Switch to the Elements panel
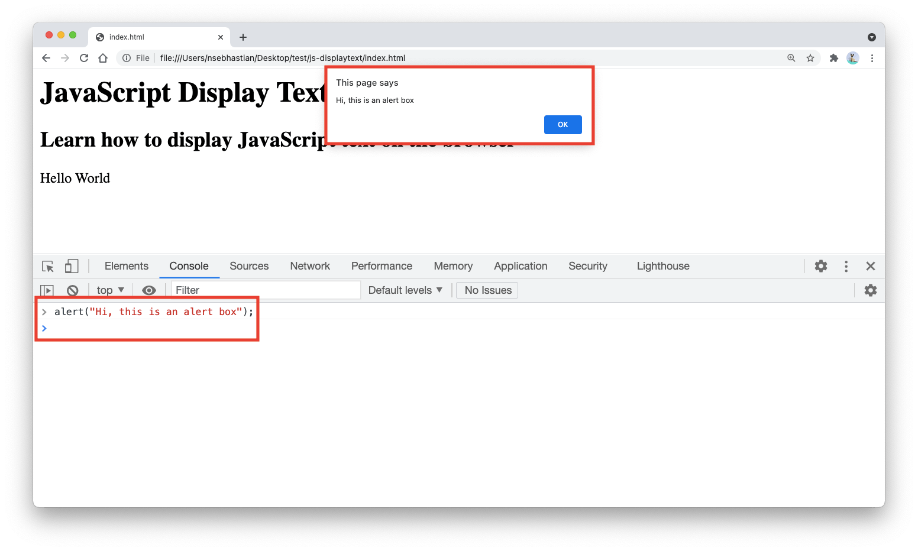The height and width of the screenshot is (551, 918). tap(126, 266)
